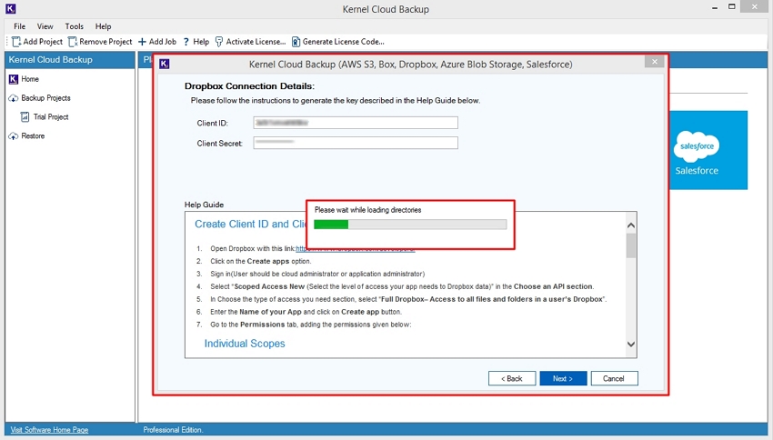
Task: Select the Home label in the sidebar
Action: (30, 79)
